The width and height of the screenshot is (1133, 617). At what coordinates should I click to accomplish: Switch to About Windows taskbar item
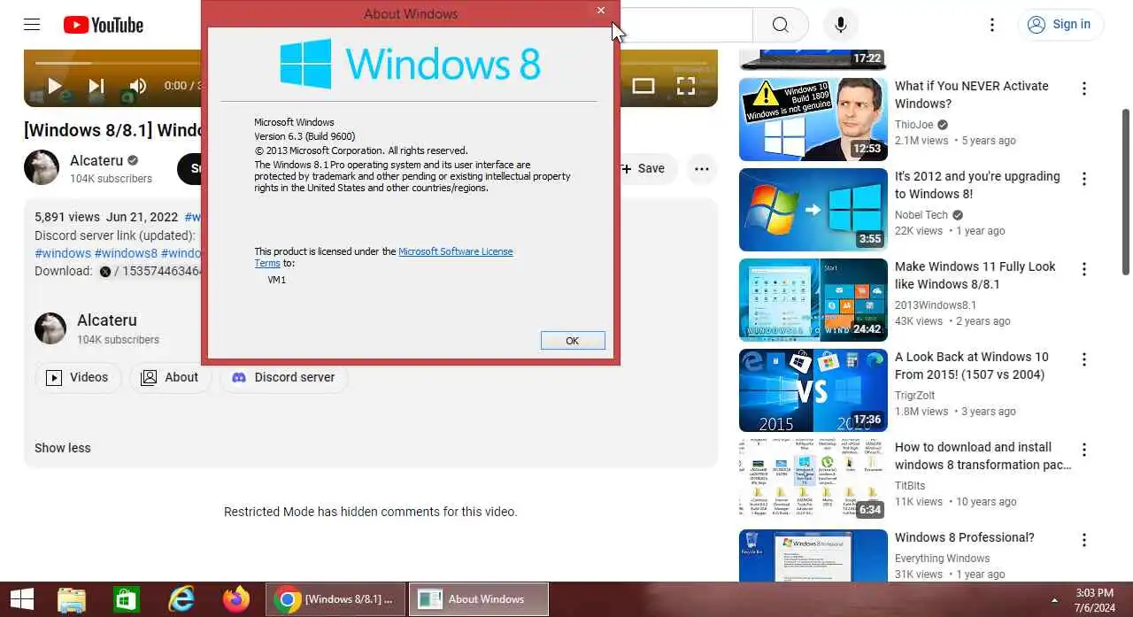[x=478, y=599]
